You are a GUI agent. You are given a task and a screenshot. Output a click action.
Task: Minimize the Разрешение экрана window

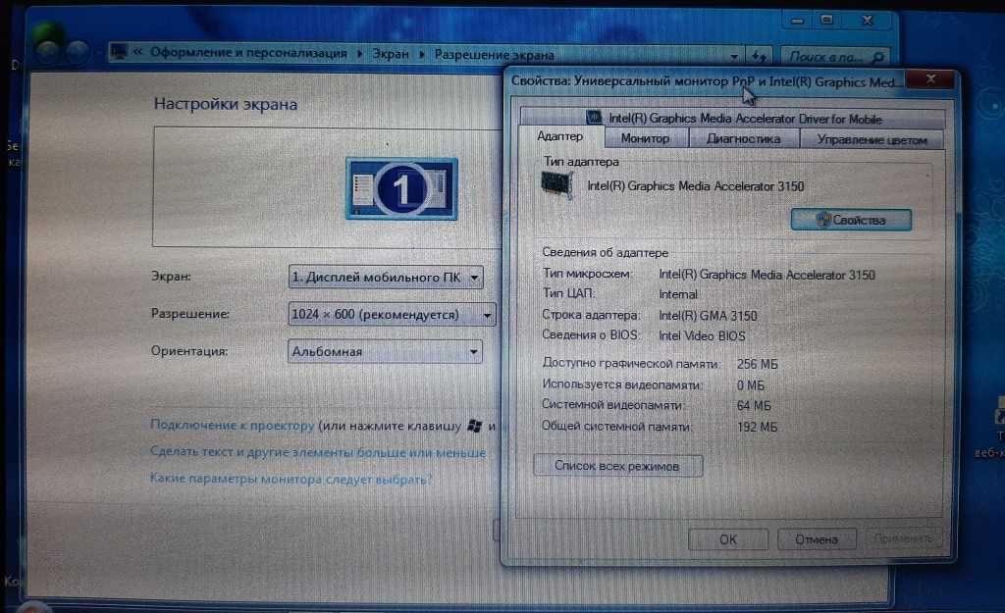click(797, 21)
